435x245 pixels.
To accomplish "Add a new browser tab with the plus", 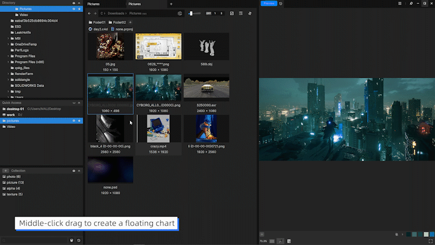I will 171,4.
